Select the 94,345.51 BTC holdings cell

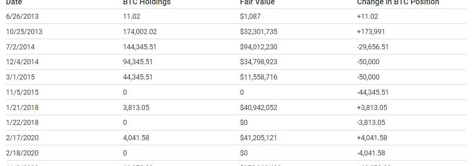pyautogui.click(x=138, y=62)
